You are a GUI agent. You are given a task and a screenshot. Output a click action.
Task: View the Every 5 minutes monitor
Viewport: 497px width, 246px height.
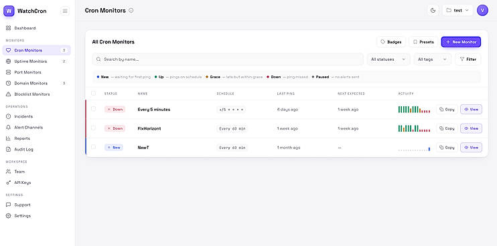(x=471, y=110)
